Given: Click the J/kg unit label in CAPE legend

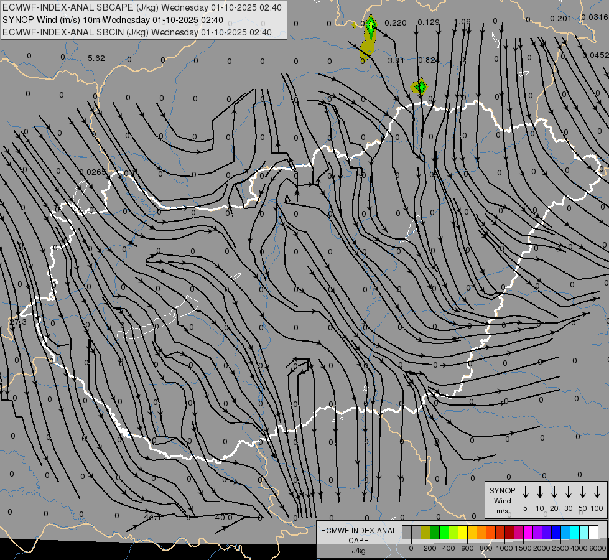Looking at the screenshot, I should pos(358,551).
